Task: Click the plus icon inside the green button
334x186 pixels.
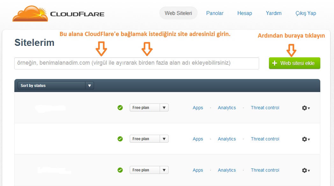Action: coord(274,63)
